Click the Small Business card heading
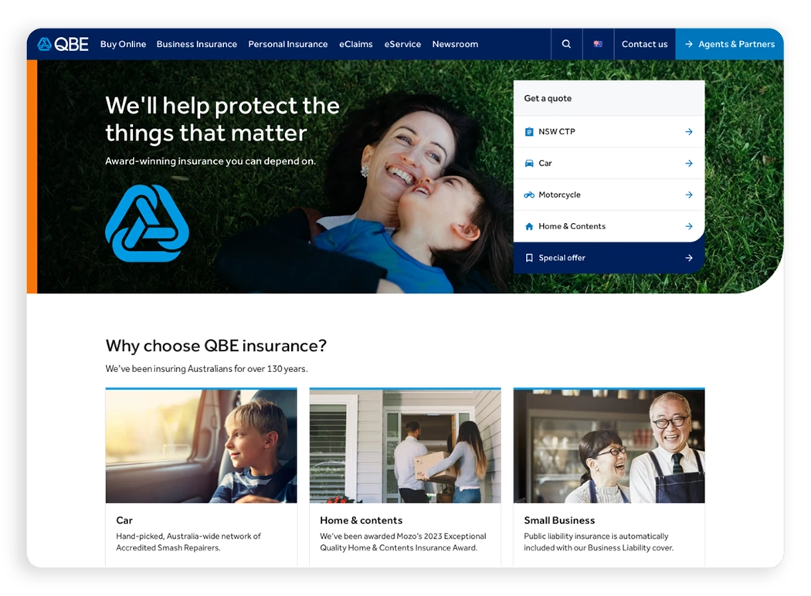The image size is (811, 596). pos(559,520)
